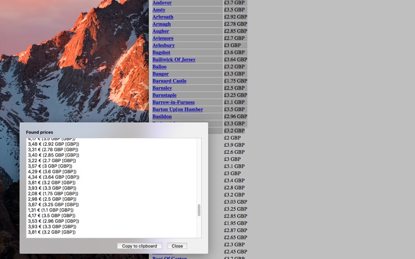Select the row 3,22 € (2.7 GBP [GBP])
The image size is (415, 259).
pos(52,161)
